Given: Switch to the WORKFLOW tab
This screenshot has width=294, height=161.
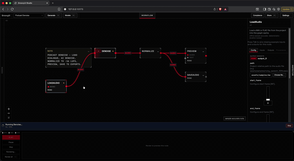Looking at the screenshot, I should point(147,15).
